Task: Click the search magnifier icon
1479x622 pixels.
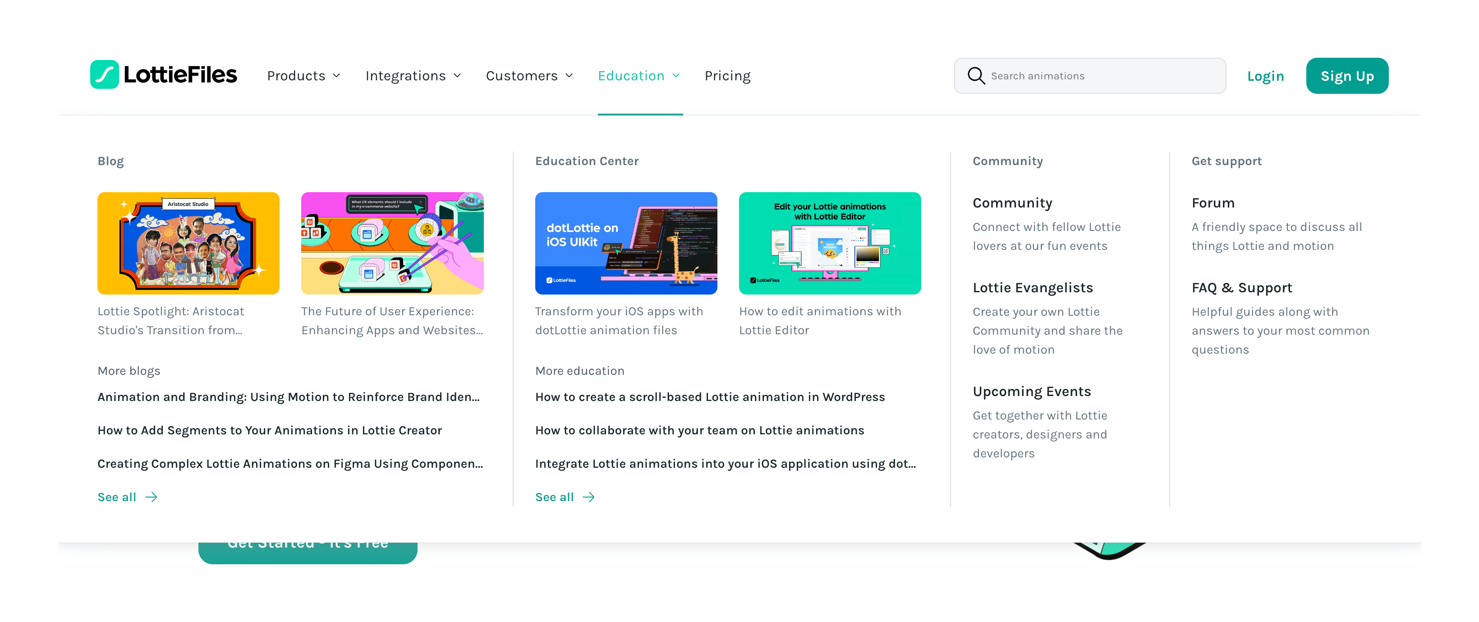Action: tap(975, 75)
